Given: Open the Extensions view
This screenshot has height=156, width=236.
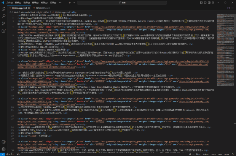Looking at the screenshot, I should tap(3, 31).
